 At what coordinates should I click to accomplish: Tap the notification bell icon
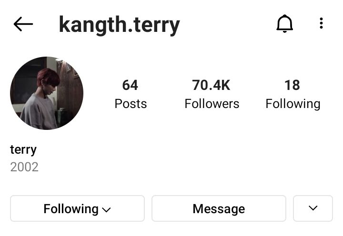[x=284, y=24]
